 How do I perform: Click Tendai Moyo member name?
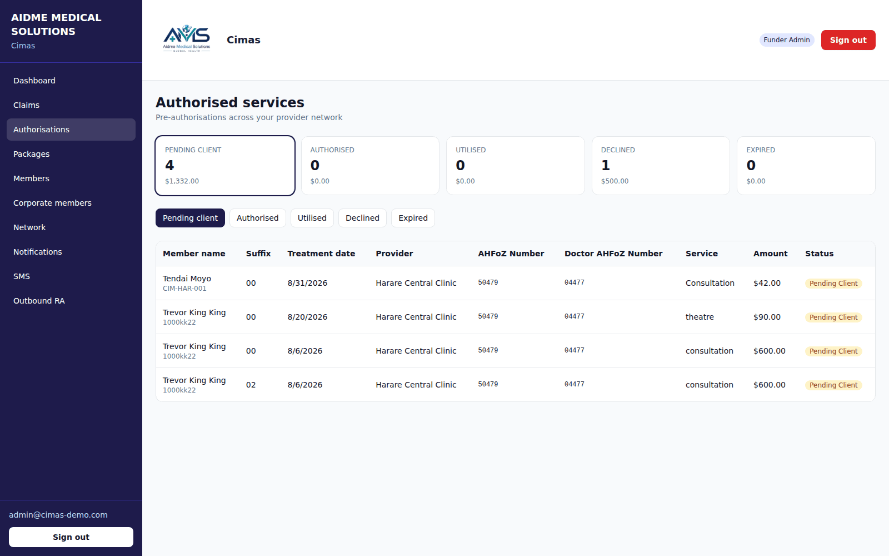187,279
